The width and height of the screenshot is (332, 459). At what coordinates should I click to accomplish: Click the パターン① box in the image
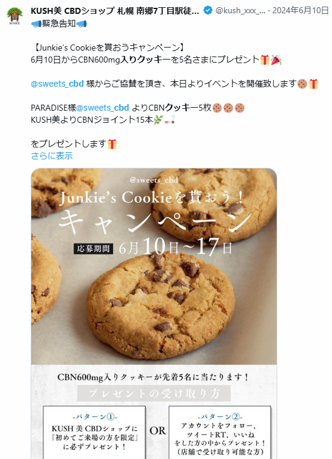[x=94, y=433]
